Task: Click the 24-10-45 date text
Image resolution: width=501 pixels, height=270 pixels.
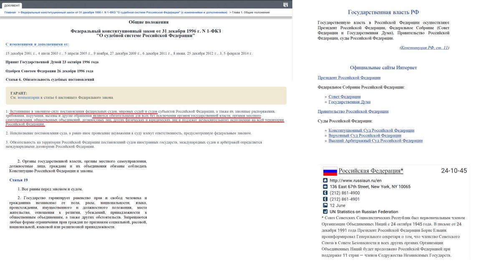Action: point(454,171)
